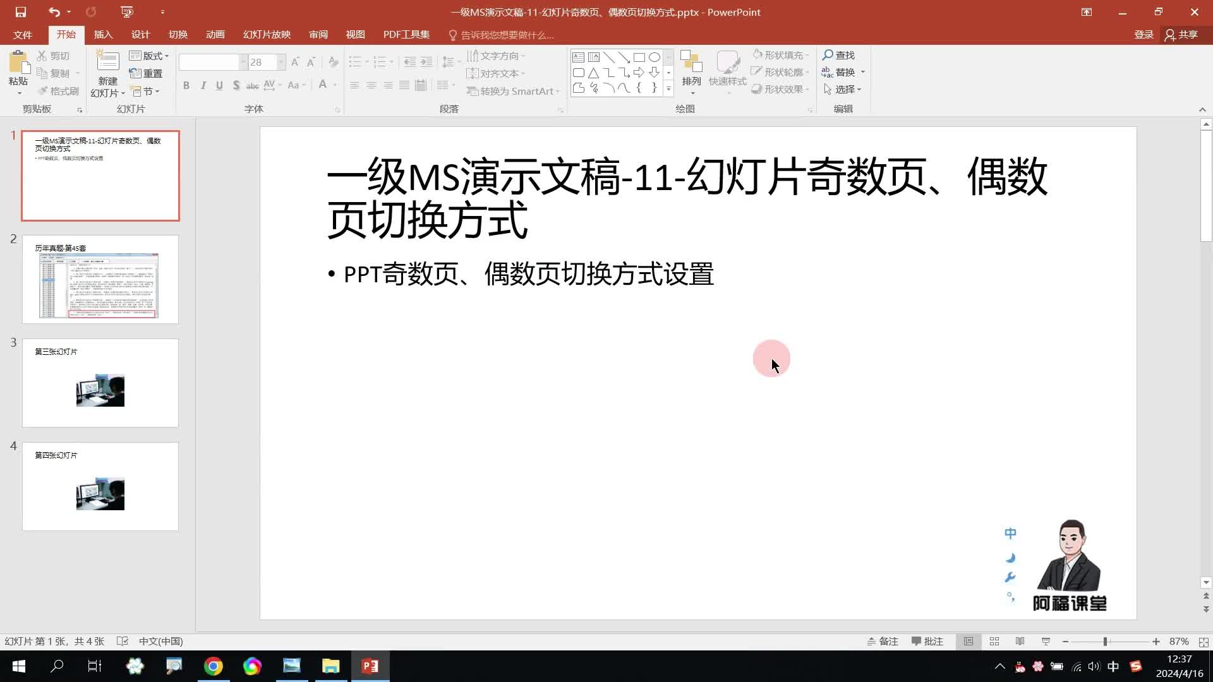1213x682 pixels.
Task: Select the text box shape icon
Action: coord(578,57)
